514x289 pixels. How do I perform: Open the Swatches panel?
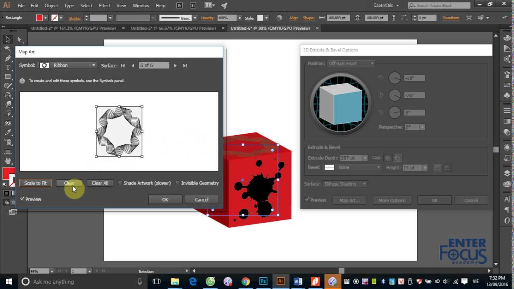tap(507, 85)
